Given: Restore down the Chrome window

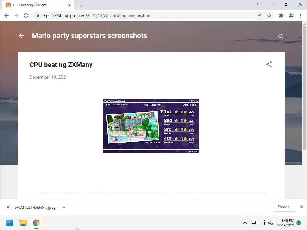Looking at the screenshot, I should [286, 4].
